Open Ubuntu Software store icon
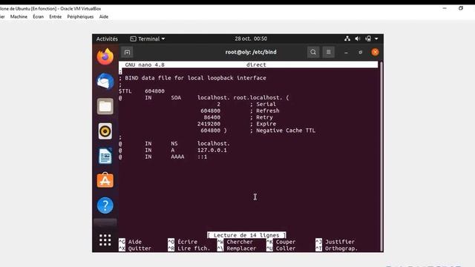Viewport: 475px width, 267px height. (105, 180)
